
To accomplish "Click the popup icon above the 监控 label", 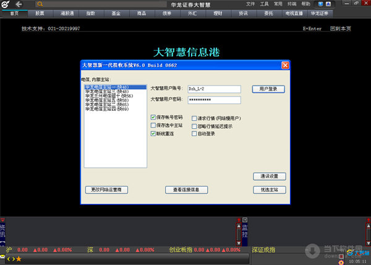I will coord(245,220).
